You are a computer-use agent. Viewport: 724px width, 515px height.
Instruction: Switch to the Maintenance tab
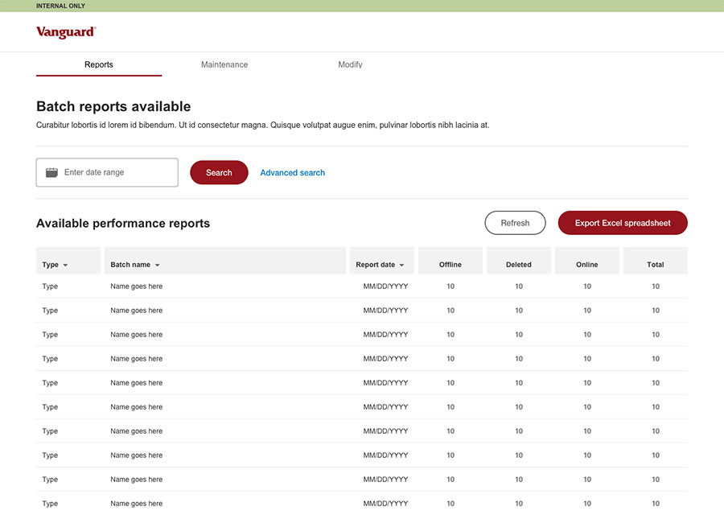[x=224, y=65]
